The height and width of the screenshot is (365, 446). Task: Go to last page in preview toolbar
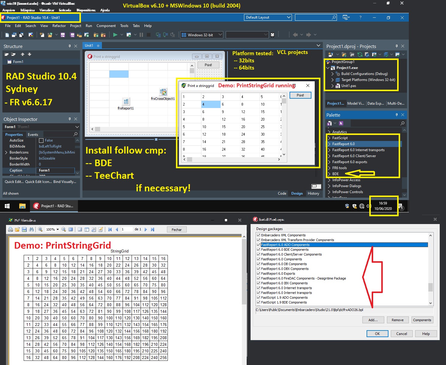click(x=152, y=229)
